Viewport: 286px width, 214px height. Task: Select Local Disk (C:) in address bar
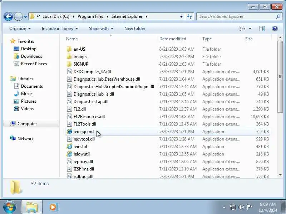tap(56, 16)
